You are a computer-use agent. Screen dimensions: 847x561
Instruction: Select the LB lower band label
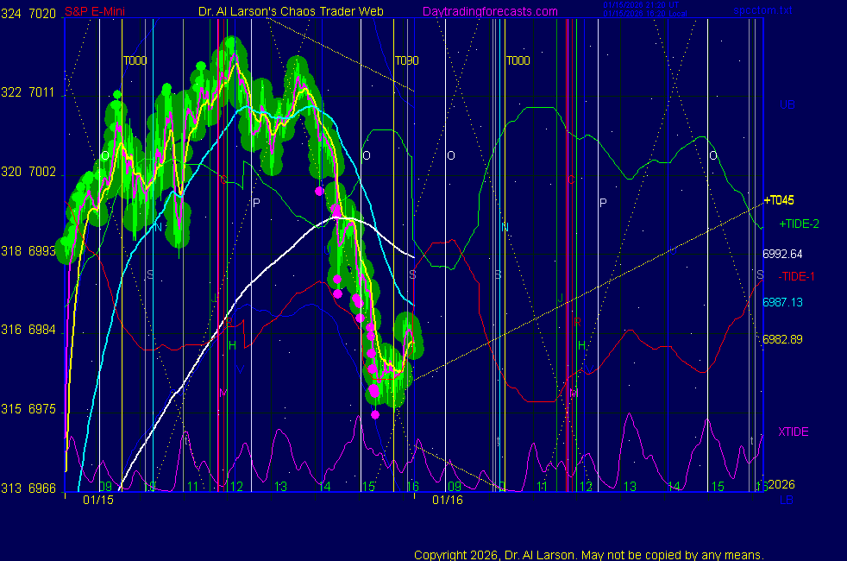tap(786, 500)
